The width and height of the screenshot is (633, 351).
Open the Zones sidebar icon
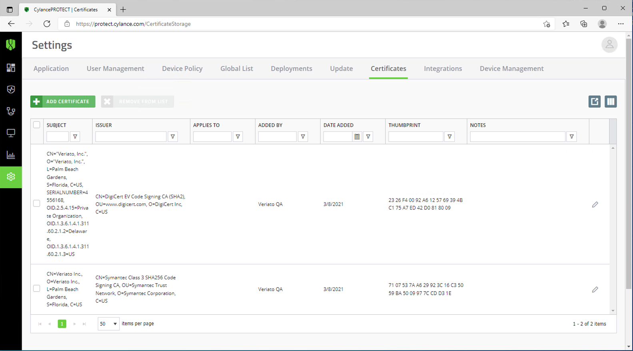11,111
